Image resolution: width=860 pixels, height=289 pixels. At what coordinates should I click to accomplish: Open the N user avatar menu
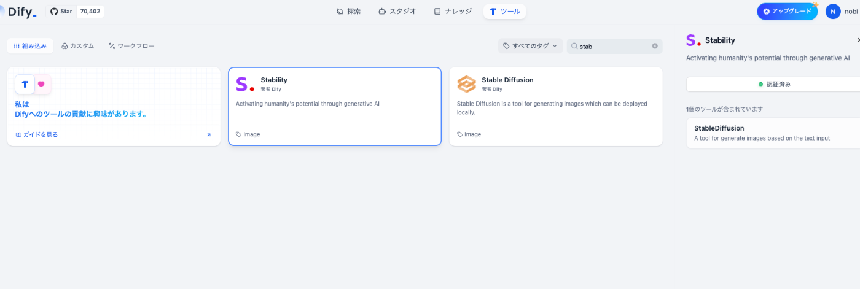point(833,11)
